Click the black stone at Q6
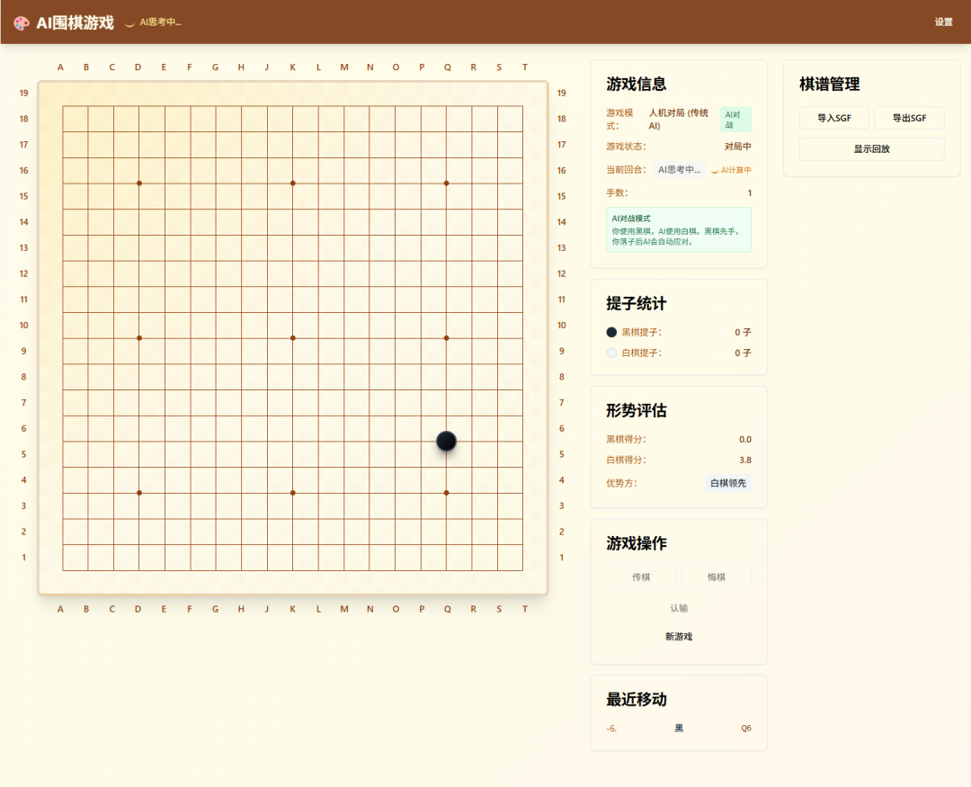971x787 pixels. 446,441
